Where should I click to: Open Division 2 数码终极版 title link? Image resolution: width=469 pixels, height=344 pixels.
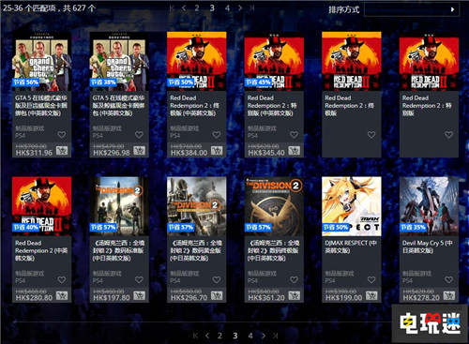click(273, 250)
